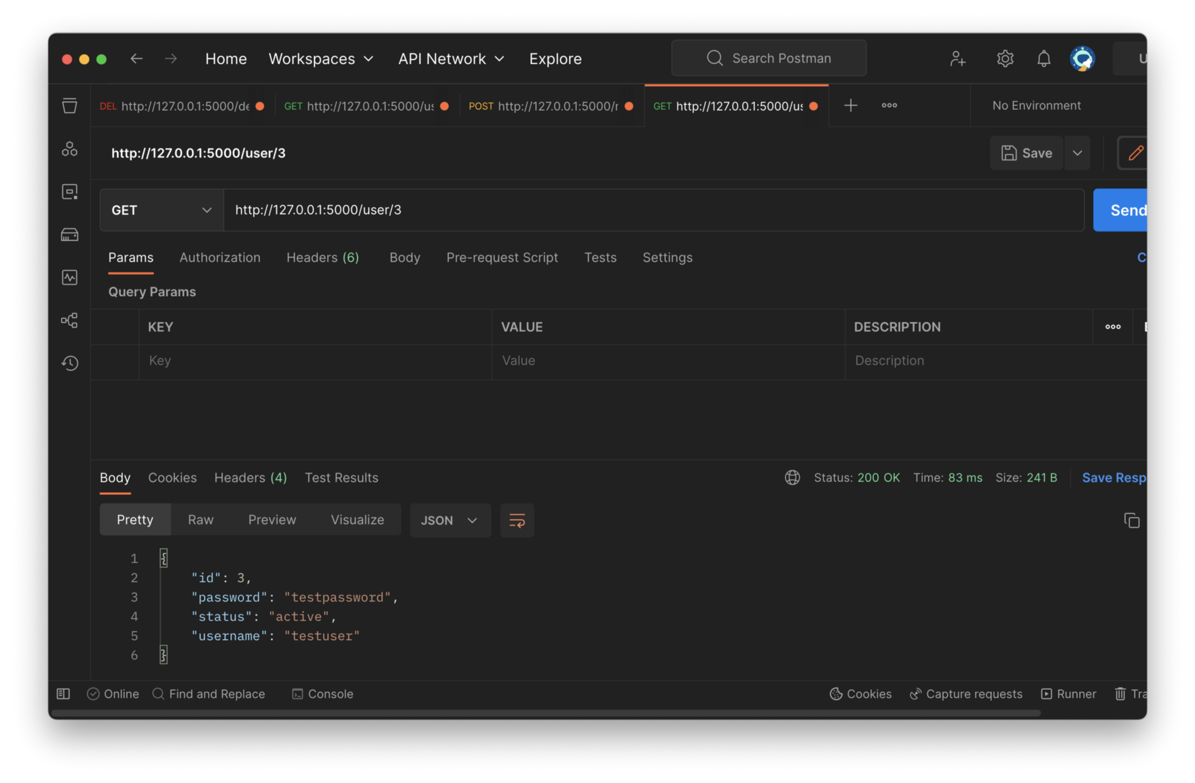The width and height of the screenshot is (1195, 783).
Task: Click the query param Description field
Action: 995,361
